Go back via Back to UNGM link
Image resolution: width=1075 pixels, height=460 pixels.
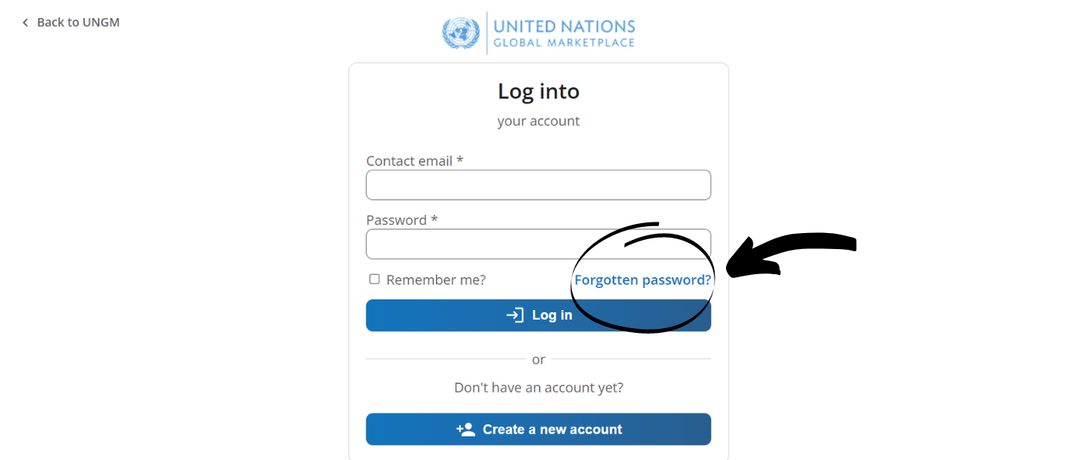click(71, 23)
